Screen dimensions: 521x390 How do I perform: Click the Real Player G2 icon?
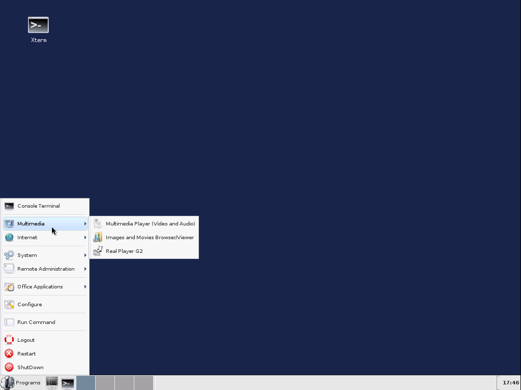[98, 251]
